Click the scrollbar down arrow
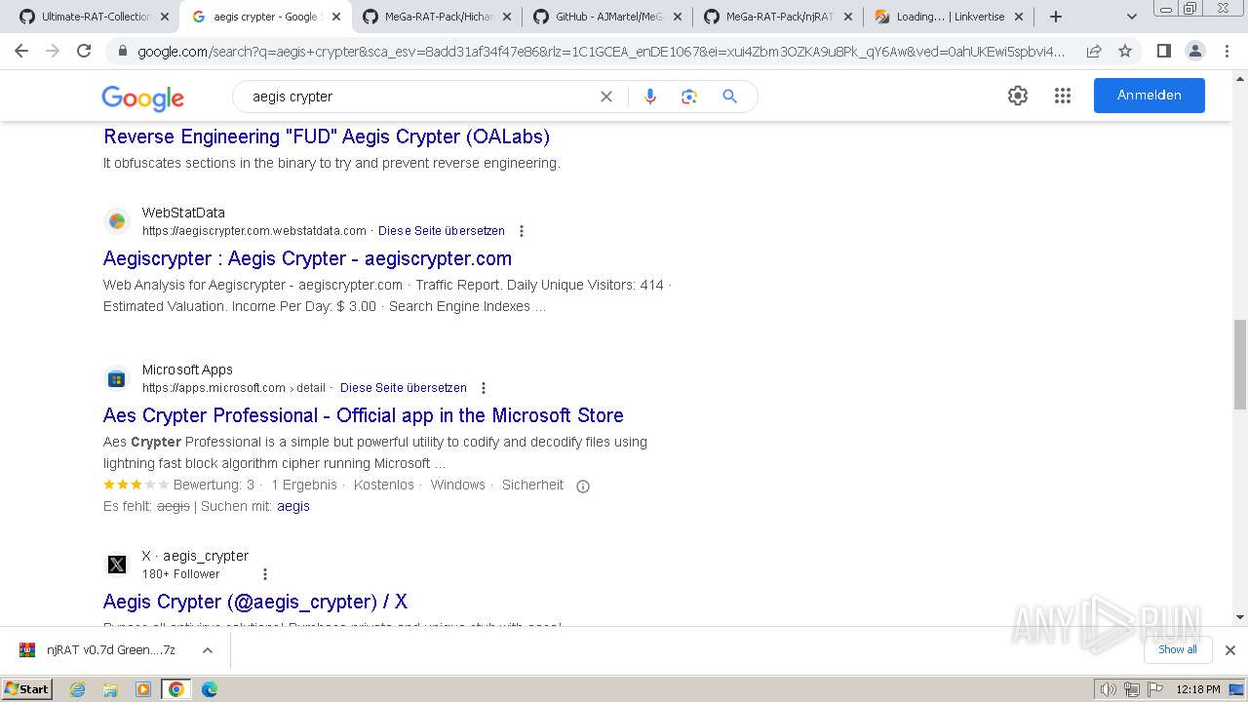 click(x=1239, y=616)
